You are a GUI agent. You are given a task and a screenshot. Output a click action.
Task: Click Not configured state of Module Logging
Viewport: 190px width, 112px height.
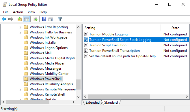[x=175, y=34]
